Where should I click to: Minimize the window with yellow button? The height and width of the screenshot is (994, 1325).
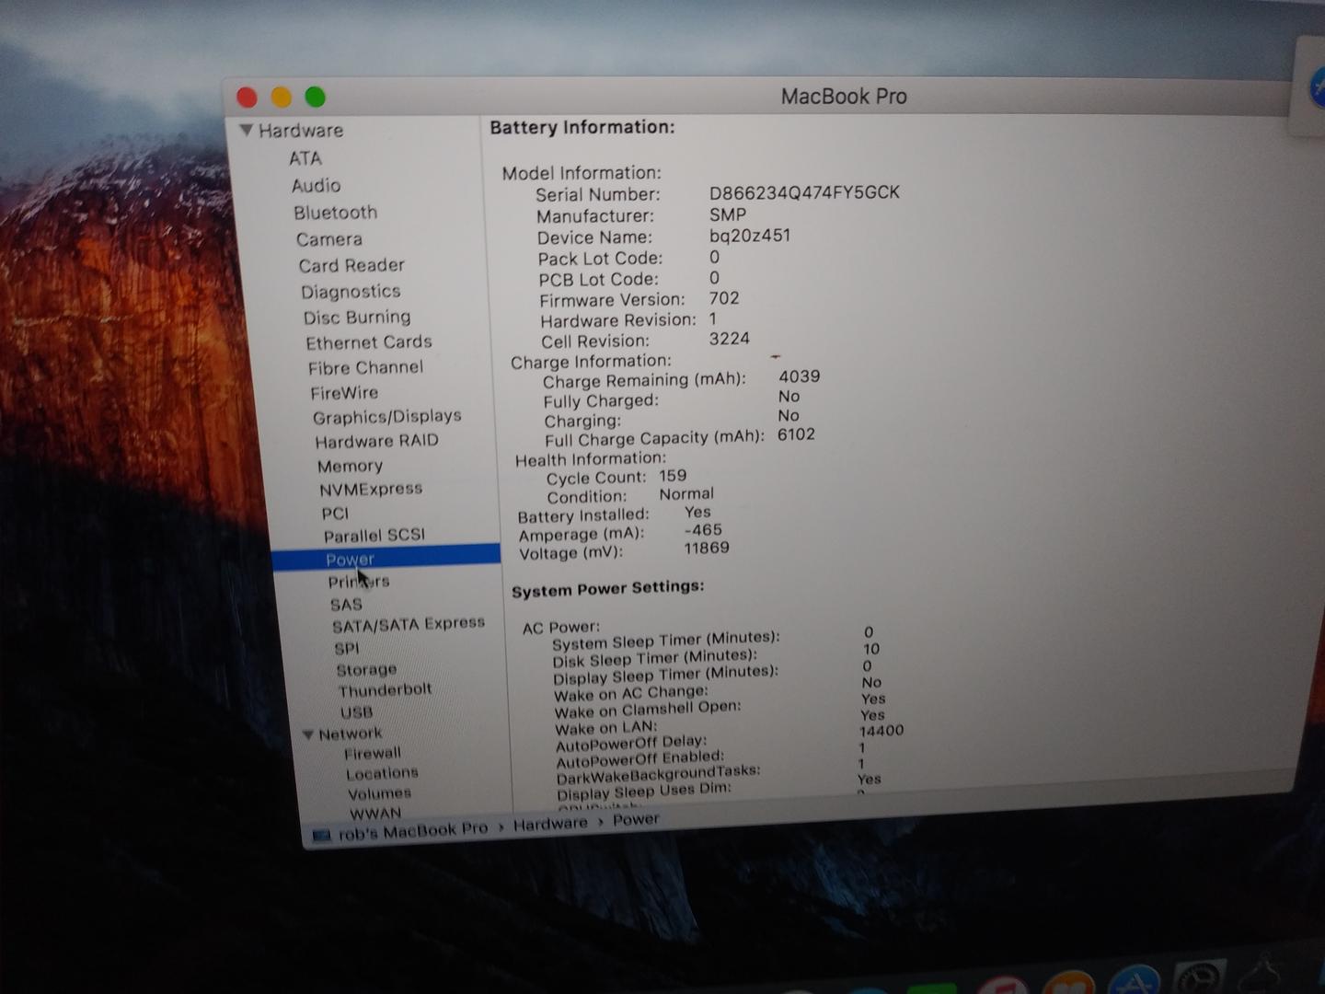point(282,97)
